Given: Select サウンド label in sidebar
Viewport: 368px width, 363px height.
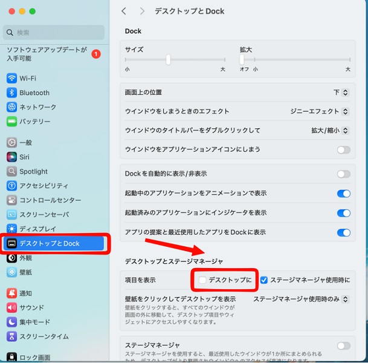Looking at the screenshot, I should (31, 307).
